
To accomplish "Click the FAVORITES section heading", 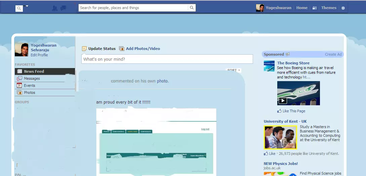I will click(x=25, y=64).
